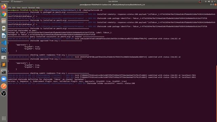Open the network status indicator
This screenshot has height=122, width=217.
click(206, 1)
